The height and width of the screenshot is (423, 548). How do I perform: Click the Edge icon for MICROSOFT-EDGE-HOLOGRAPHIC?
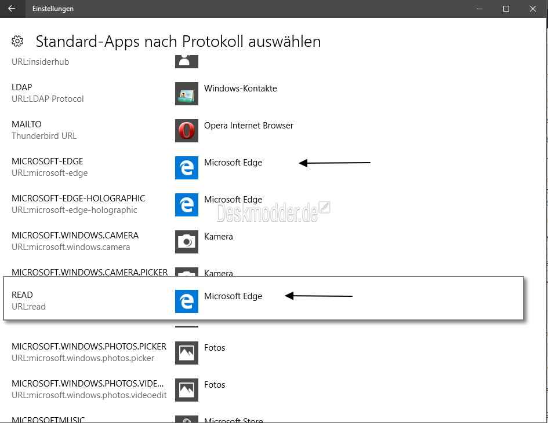coord(187,205)
